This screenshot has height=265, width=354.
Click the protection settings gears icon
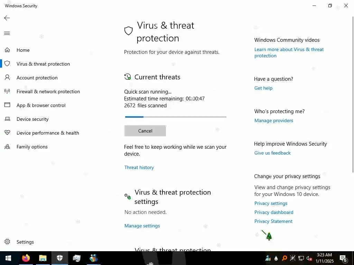coord(128,196)
